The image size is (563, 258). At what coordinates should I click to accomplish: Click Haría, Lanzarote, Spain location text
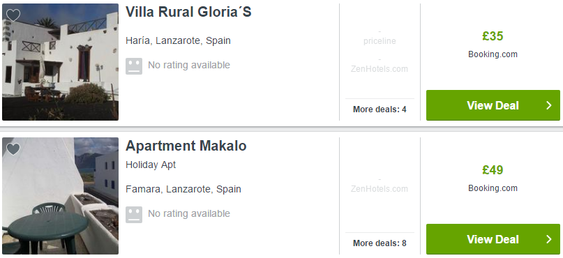point(178,40)
